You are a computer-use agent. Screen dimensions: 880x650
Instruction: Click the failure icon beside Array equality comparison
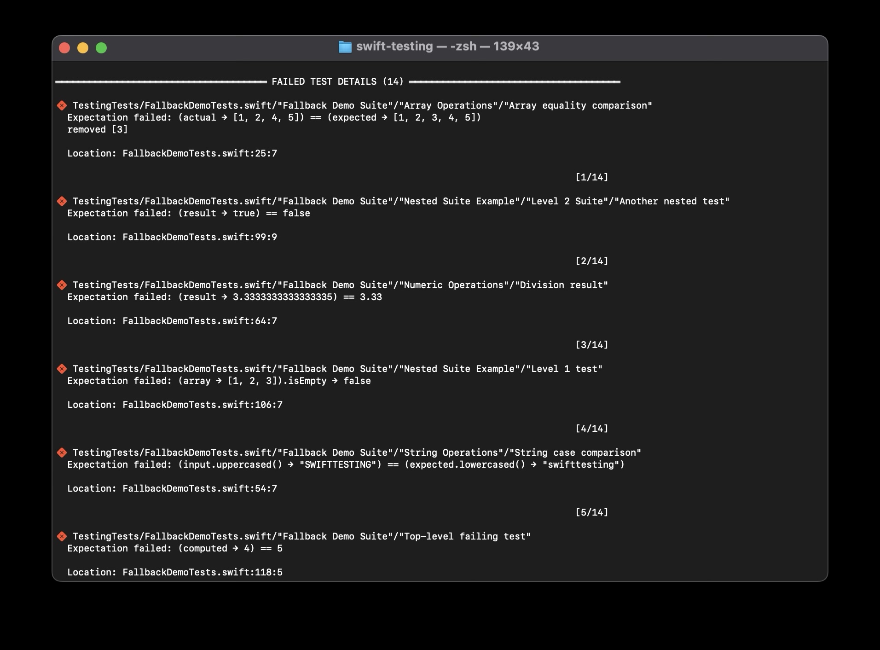pyautogui.click(x=62, y=106)
